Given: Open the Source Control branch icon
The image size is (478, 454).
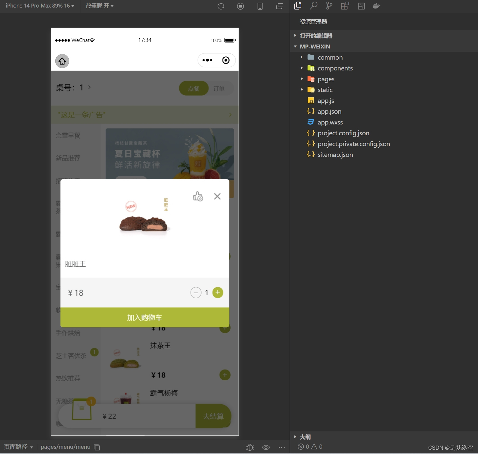Looking at the screenshot, I should tap(329, 6).
